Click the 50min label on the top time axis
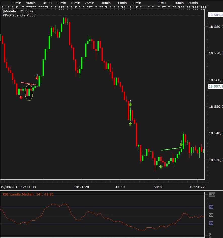This screenshot has width=223, height=238. (x=136, y=3)
